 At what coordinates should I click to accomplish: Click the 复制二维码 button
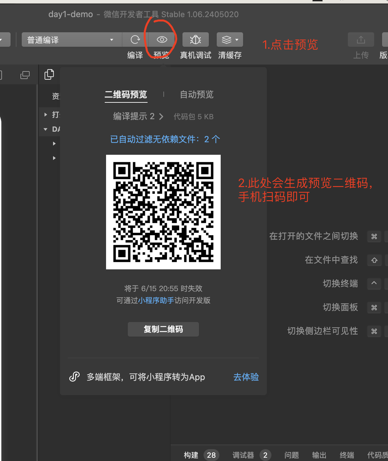163,329
